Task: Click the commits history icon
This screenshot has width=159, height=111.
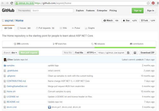Action: 15,44
